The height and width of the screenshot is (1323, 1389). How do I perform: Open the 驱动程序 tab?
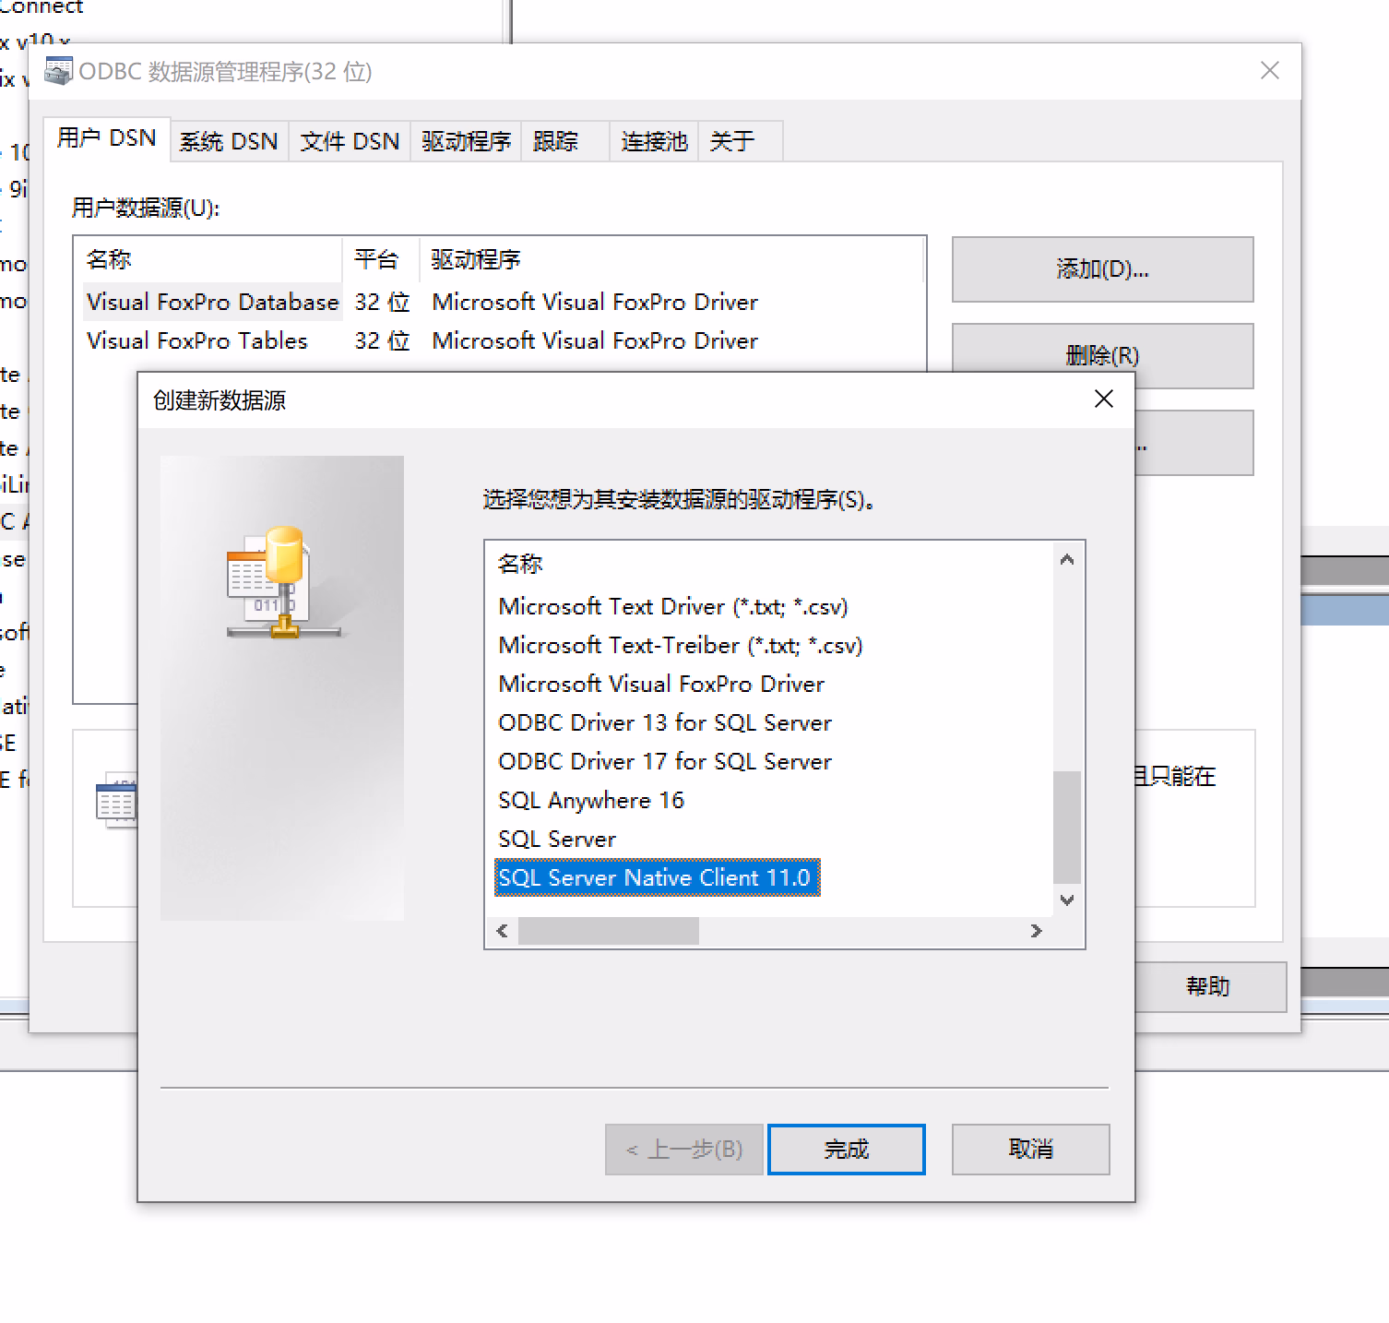point(466,141)
